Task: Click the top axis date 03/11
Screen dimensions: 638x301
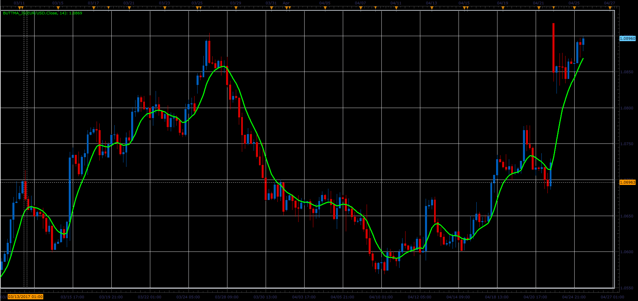Action: tap(19, 3)
